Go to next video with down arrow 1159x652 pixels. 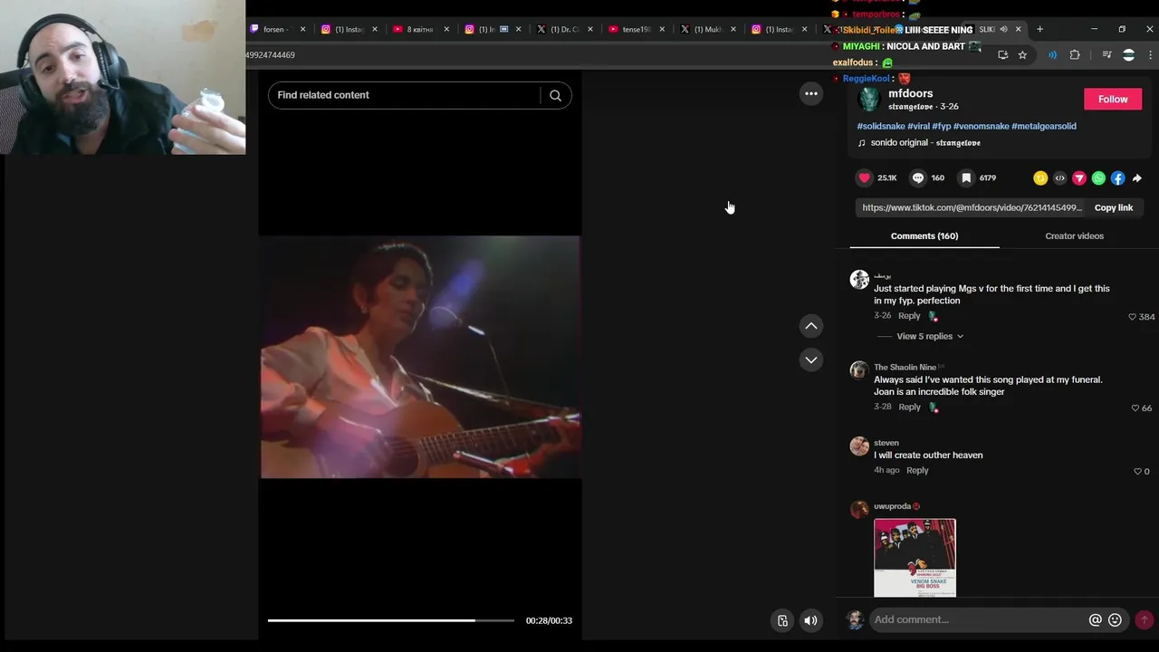[x=811, y=360]
